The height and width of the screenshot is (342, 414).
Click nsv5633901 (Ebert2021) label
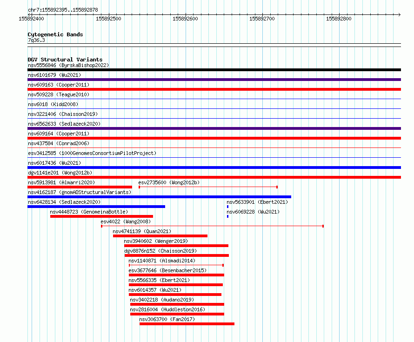tap(257, 202)
